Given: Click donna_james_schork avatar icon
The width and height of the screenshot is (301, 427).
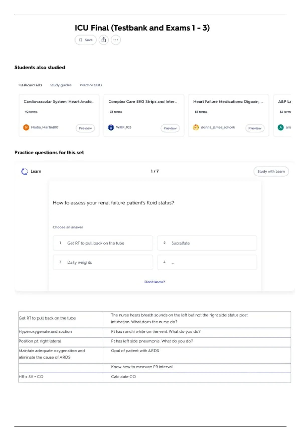Looking at the screenshot, I should [x=196, y=127].
